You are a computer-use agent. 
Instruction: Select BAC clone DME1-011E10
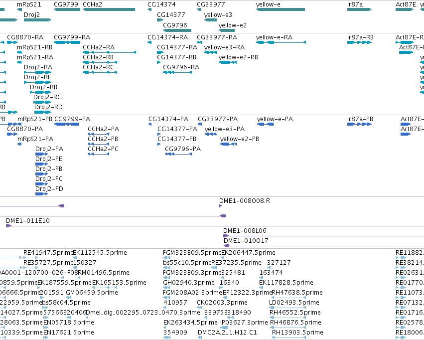(x=215, y=226)
